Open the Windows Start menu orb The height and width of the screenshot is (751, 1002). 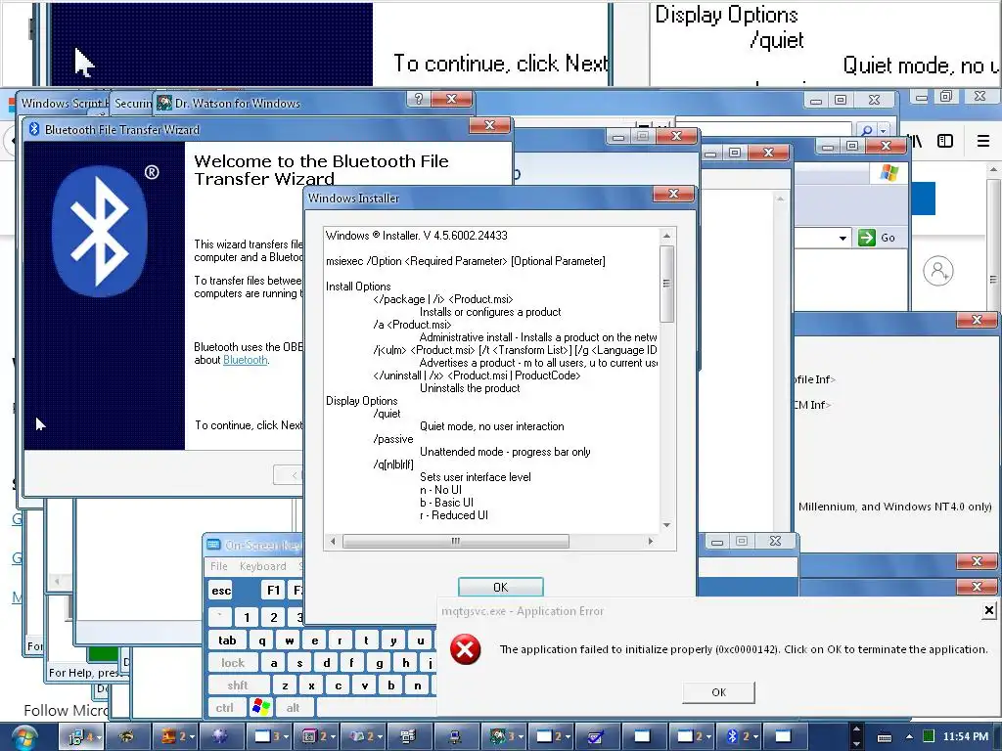tap(23, 737)
